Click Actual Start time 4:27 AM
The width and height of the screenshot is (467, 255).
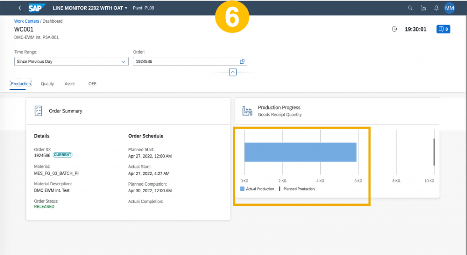coord(149,173)
